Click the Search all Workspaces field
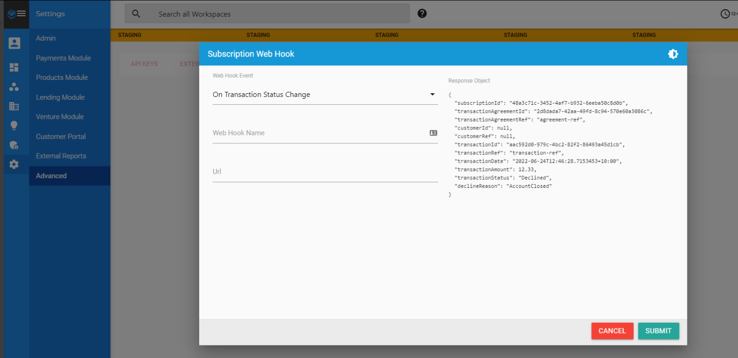Viewport: 738px width, 358px height. coord(267,14)
